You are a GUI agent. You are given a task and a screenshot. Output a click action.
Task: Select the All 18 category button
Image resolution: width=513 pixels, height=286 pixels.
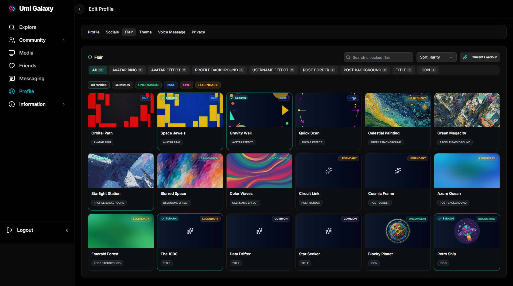coord(98,70)
